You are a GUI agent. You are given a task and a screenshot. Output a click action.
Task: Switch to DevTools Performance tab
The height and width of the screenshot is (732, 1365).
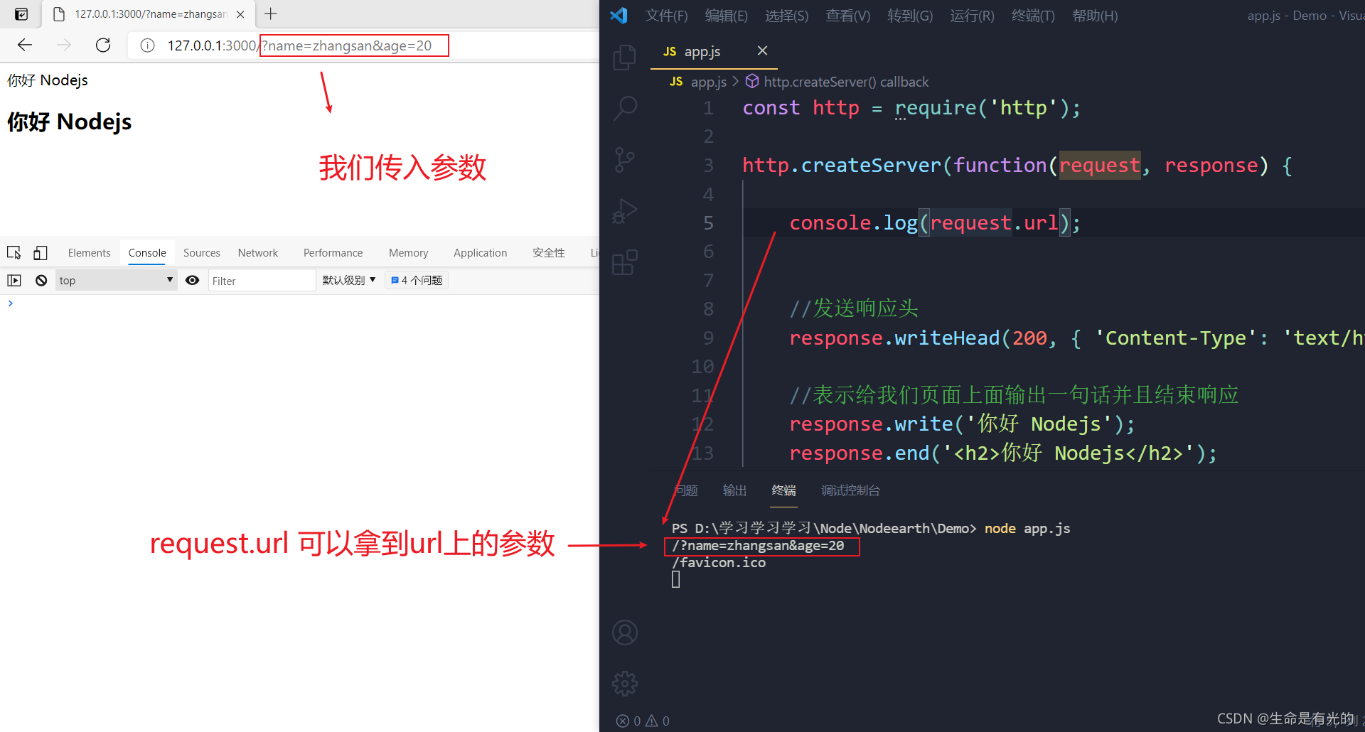pyautogui.click(x=333, y=253)
